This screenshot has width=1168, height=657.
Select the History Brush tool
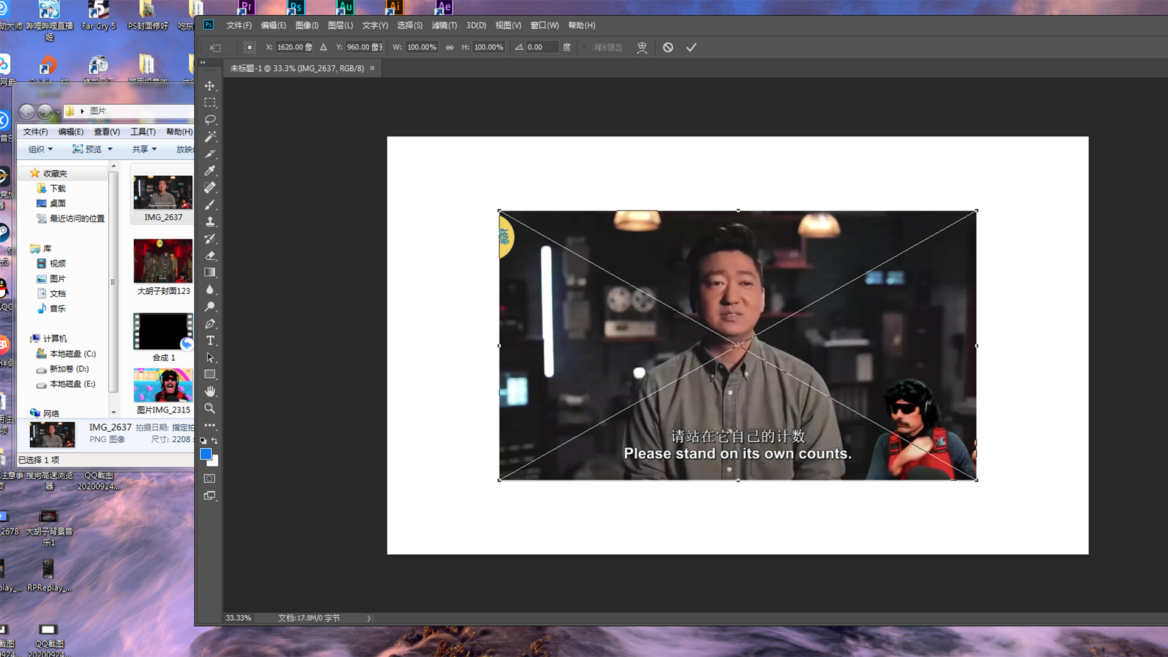pyautogui.click(x=210, y=238)
